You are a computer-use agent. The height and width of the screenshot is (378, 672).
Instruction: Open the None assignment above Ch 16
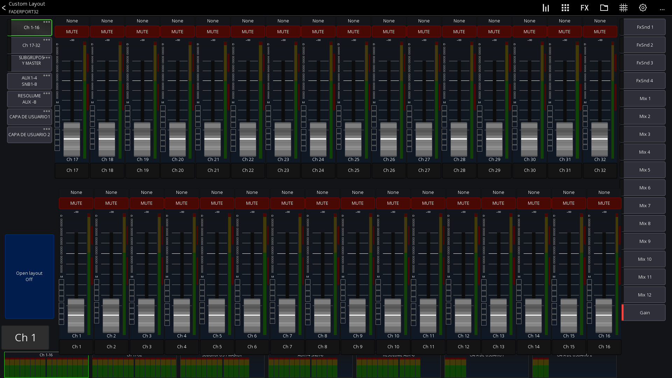(604, 192)
